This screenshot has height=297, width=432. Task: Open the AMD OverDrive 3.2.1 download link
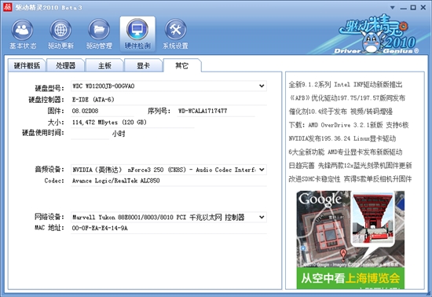tap(349, 125)
